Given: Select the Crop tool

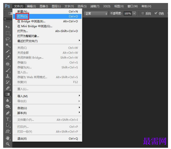Looking at the screenshot, I should coord(8,51).
